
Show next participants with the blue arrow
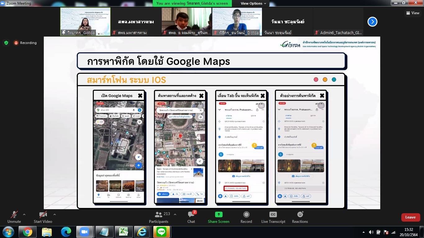tap(372, 22)
